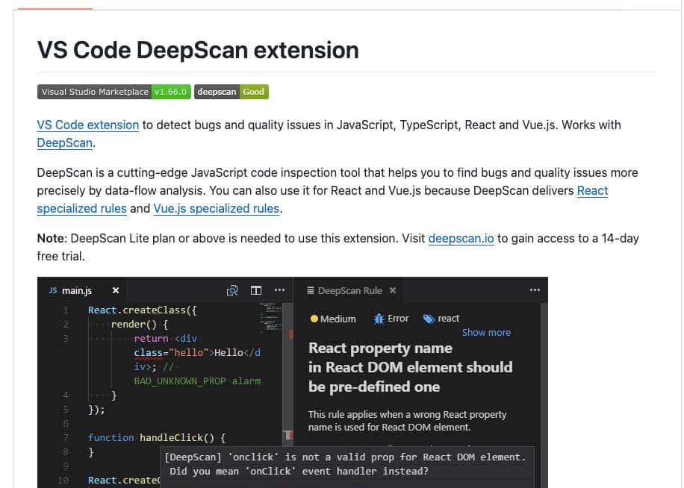The width and height of the screenshot is (684, 488).
Task: Close the main.js editor tab
Action: point(116,290)
